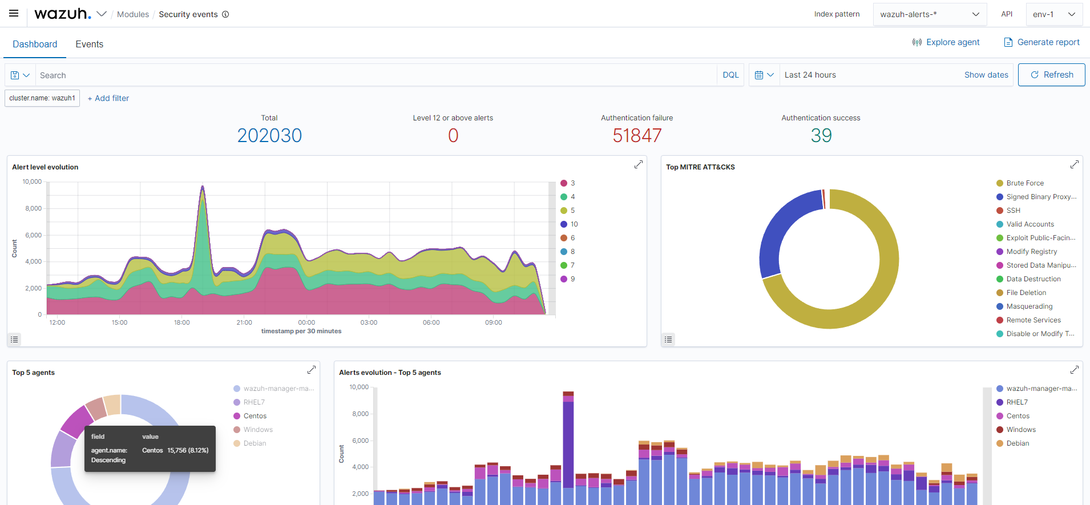Click level 9 legend color dot
1090x505 pixels.
click(x=564, y=279)
